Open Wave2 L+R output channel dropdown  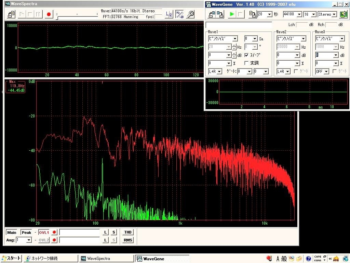click(288, 72)
